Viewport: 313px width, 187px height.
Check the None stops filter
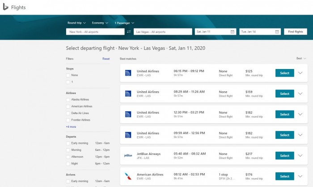[x=68, y=75]
